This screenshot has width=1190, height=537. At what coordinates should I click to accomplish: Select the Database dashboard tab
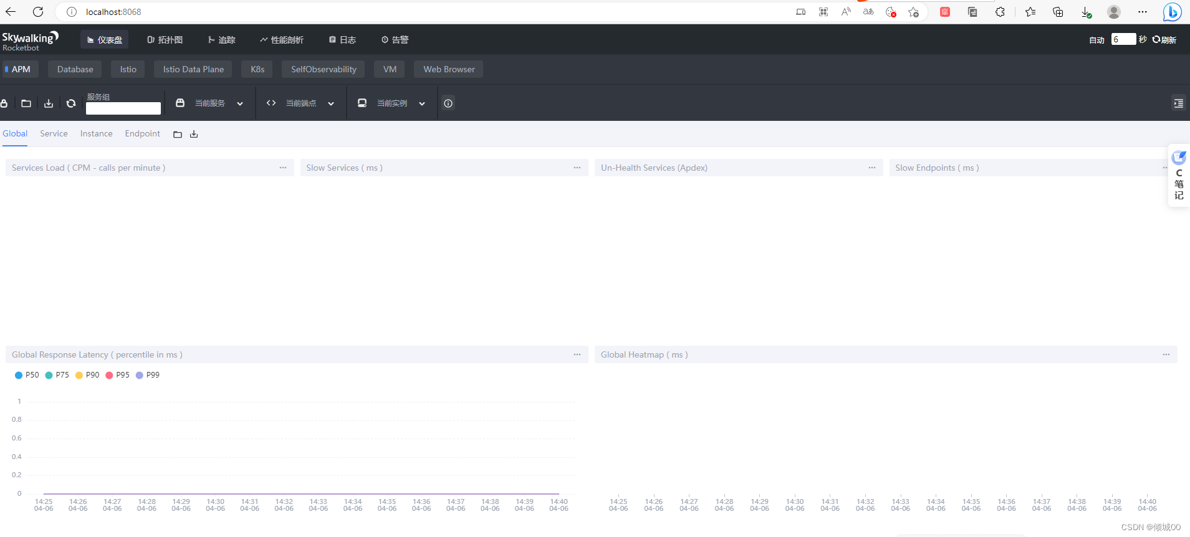(75, 69)
